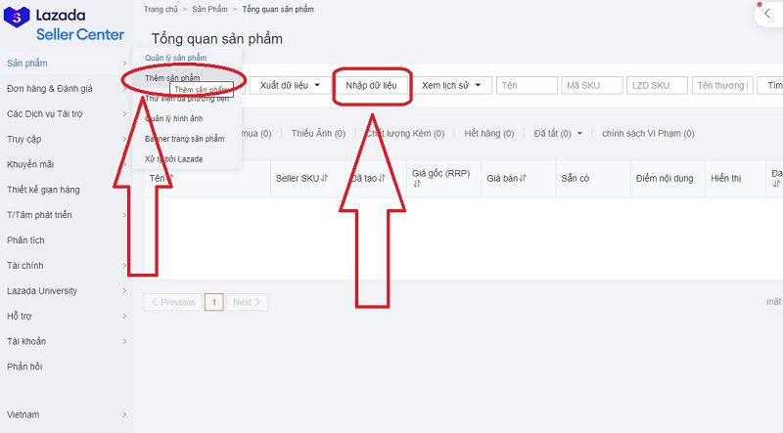Open Khuyến mãi sidebar item
This screenshot has height=433, width=783.
point(67,164)
